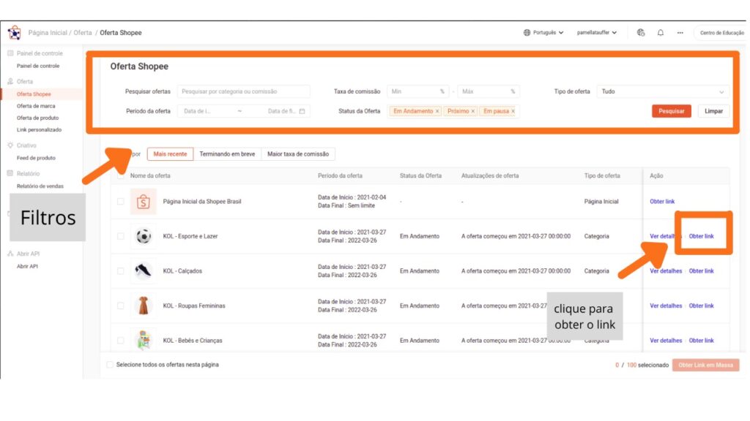The height and width of the screenshot is (421, 750).
Task: Click the Relatório section icon
Action: (10, 174)
